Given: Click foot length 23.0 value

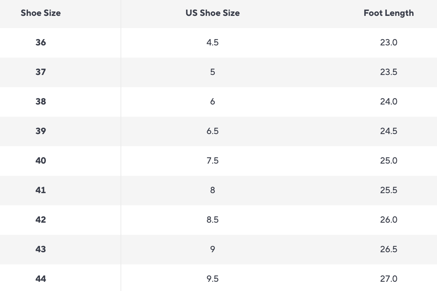Looking at the screenshot, I should click(389, 42).
